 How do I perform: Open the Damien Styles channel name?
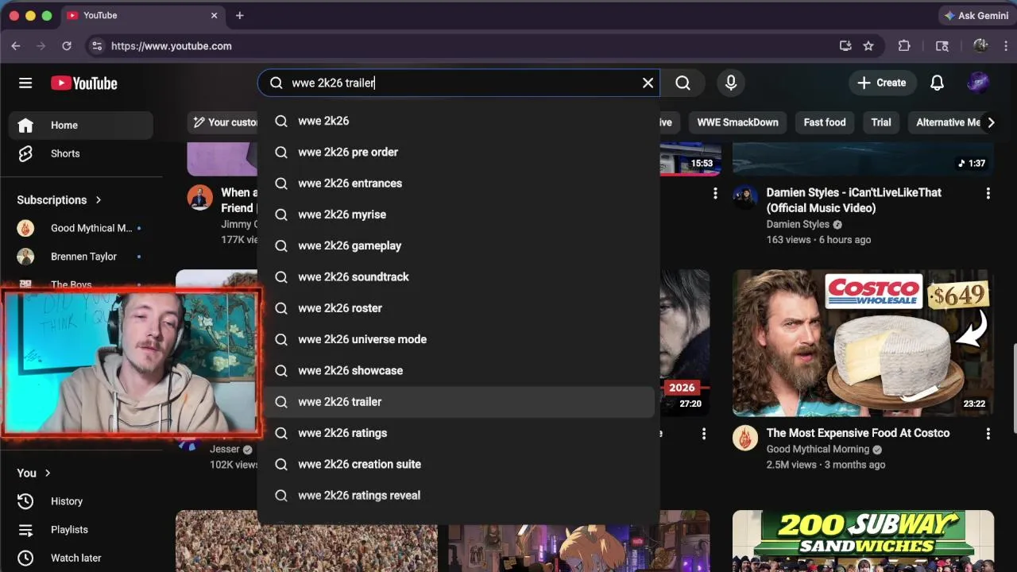coord(798,224)
